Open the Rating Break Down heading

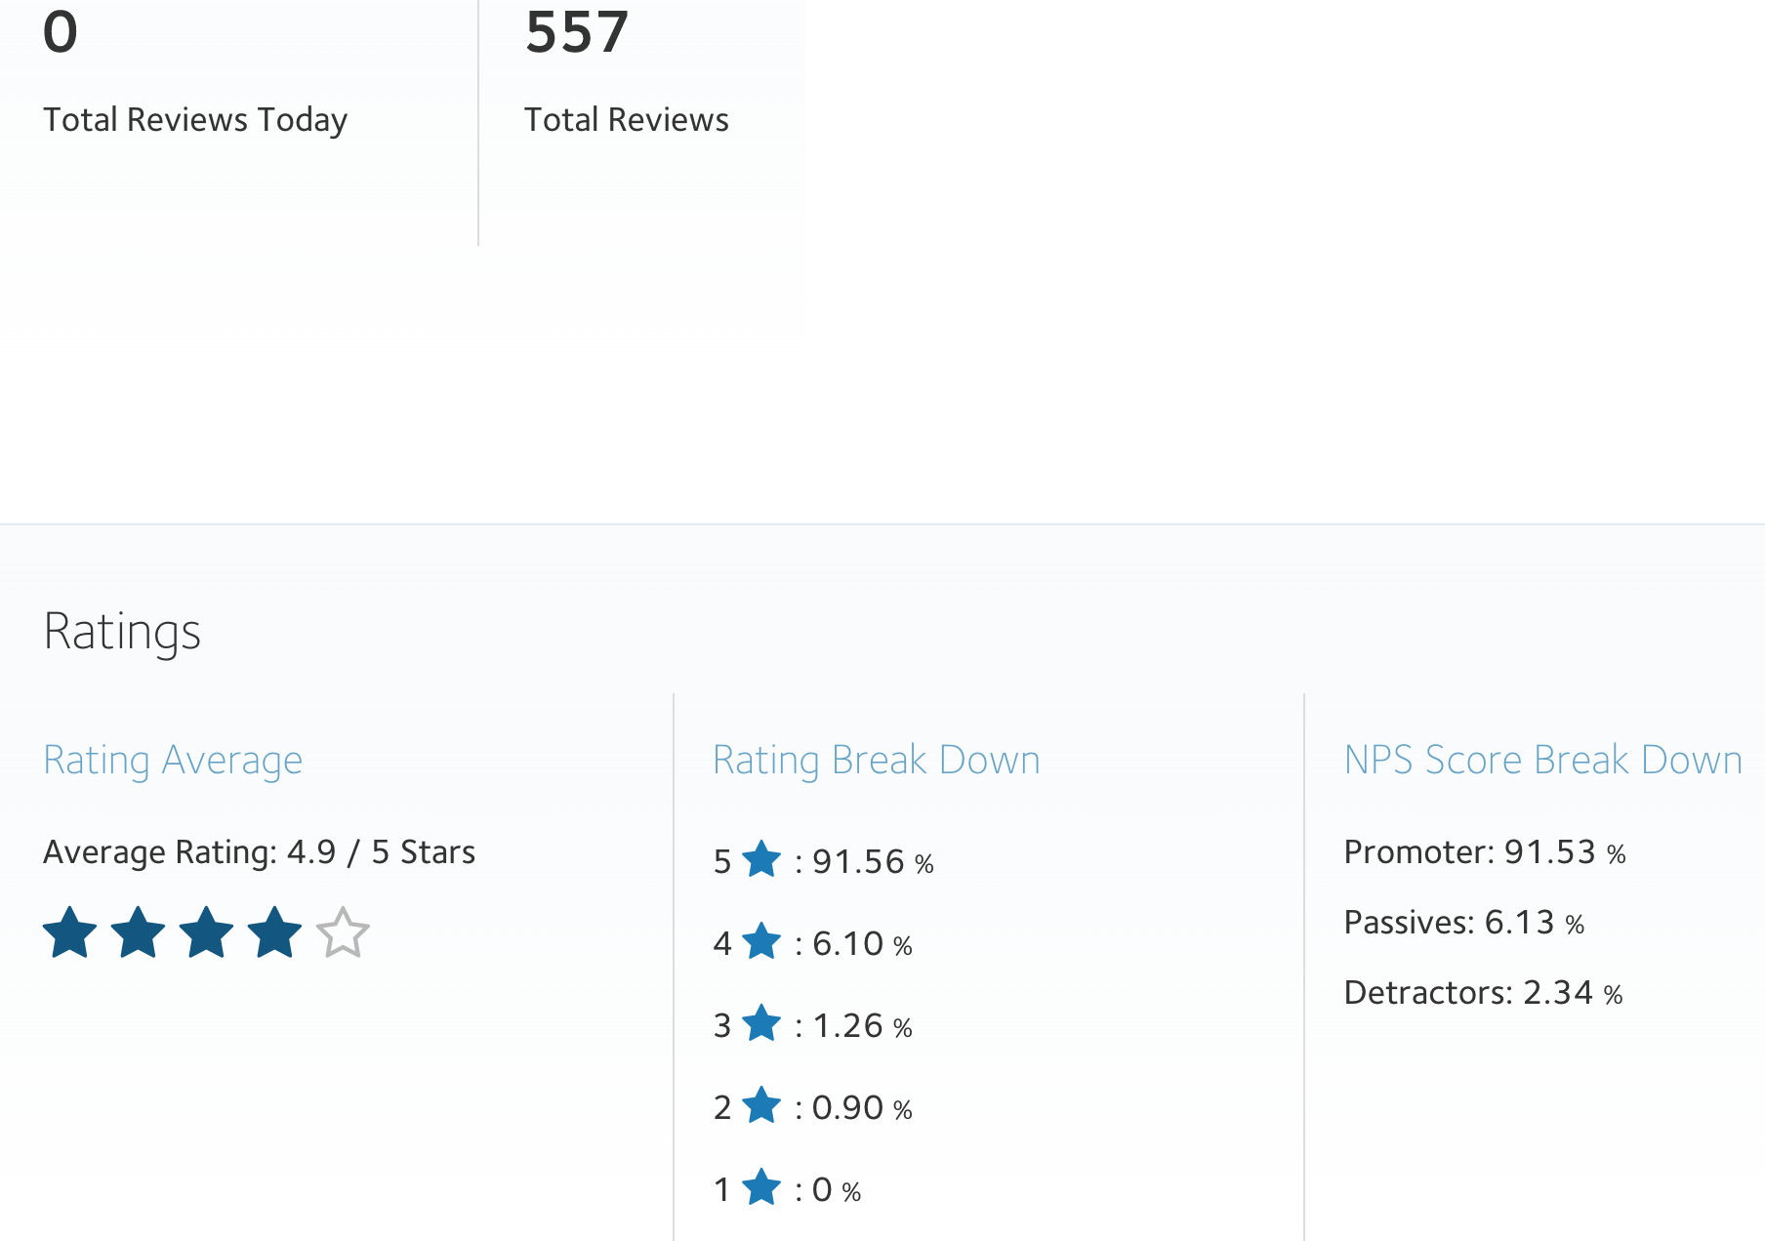point(876,760)
